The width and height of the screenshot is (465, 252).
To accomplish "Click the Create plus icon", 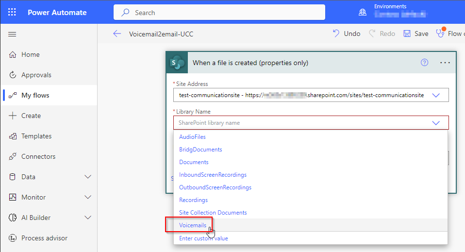I will coord(13,116).
